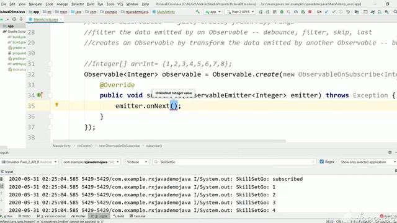Open the Profiler tool window tab
The image size is (397, 223).
click(79, 216)
